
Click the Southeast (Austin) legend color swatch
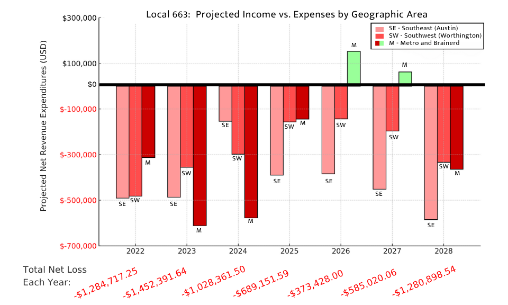[x=380, y=28]
